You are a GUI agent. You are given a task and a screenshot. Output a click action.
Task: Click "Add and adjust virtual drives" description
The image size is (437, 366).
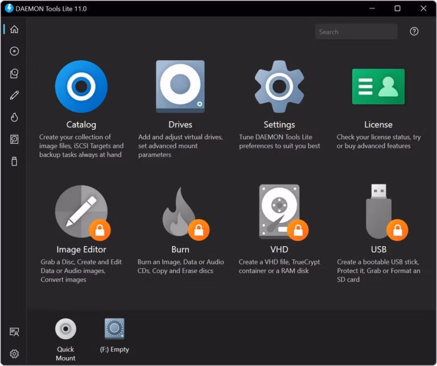click(180, 146)
